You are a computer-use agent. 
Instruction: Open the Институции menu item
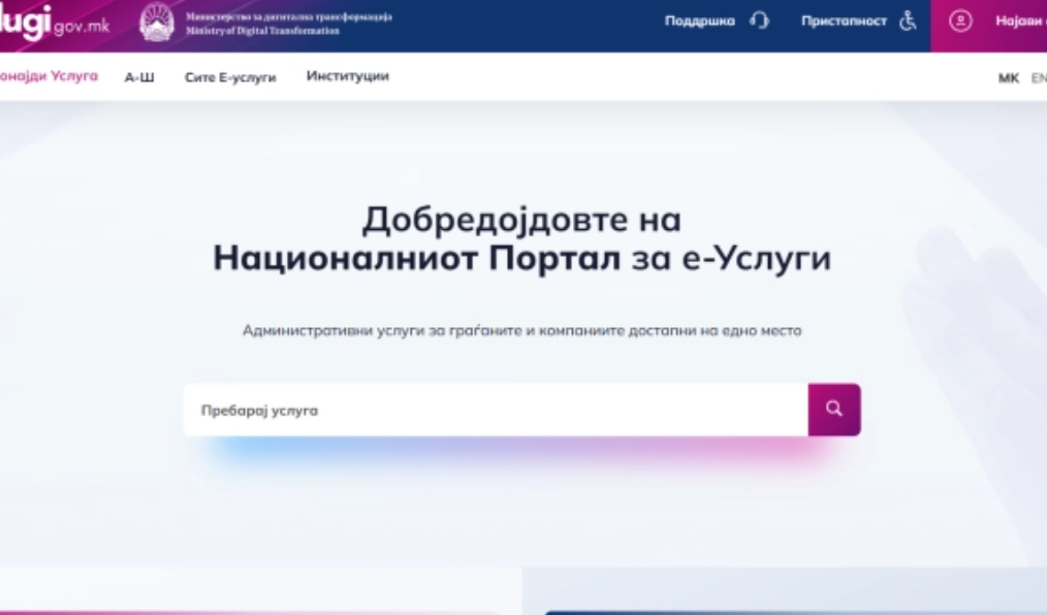click(348, 77)
